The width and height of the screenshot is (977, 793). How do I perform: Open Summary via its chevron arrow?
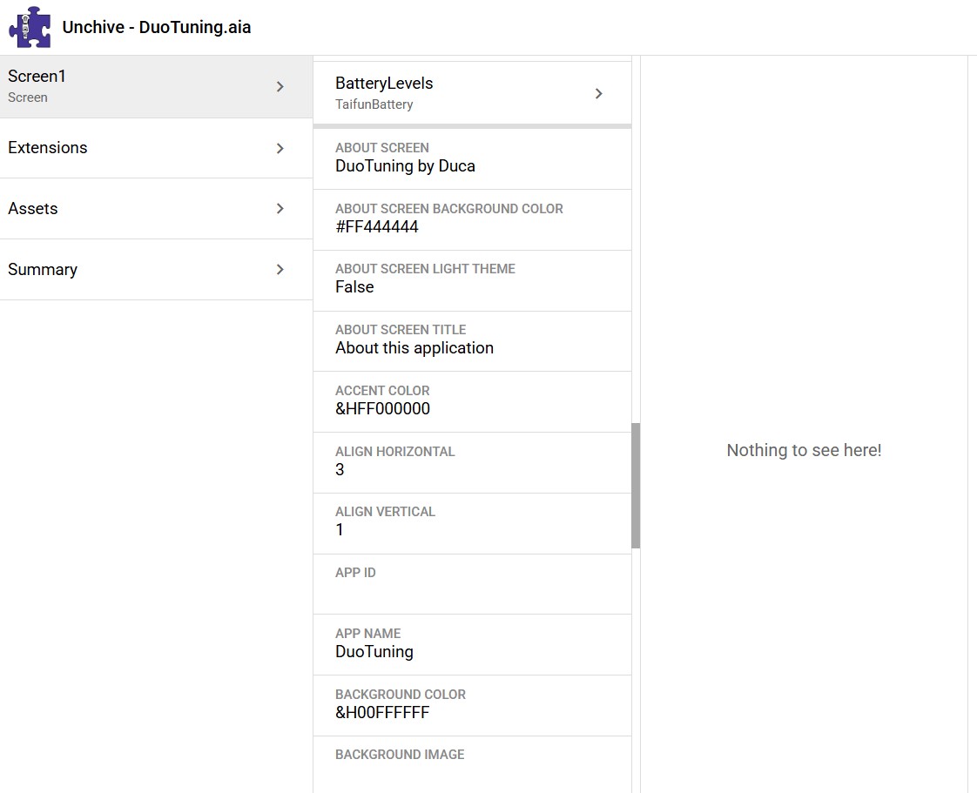point(280,270)
